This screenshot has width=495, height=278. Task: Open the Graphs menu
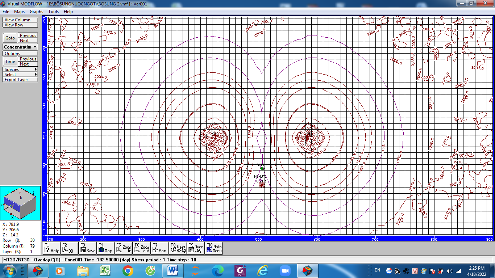pos(36,12)
